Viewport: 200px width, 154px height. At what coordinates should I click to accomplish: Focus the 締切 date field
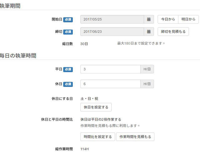(112, 31)
